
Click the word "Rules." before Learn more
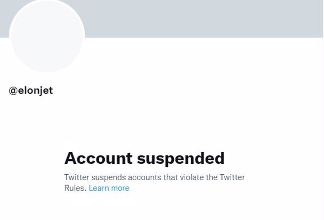[x=76, y=188]
